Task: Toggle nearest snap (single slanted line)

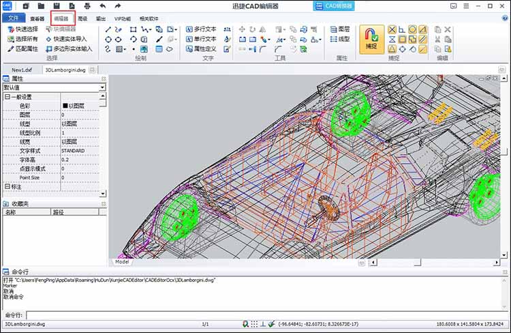Action: 422,49
